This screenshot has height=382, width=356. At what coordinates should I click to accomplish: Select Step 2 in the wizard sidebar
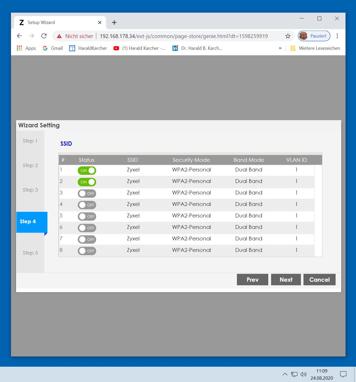(30, 165)
